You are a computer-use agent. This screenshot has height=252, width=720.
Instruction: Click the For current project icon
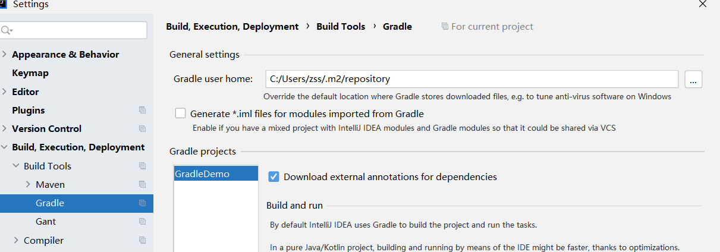point(445,26)
